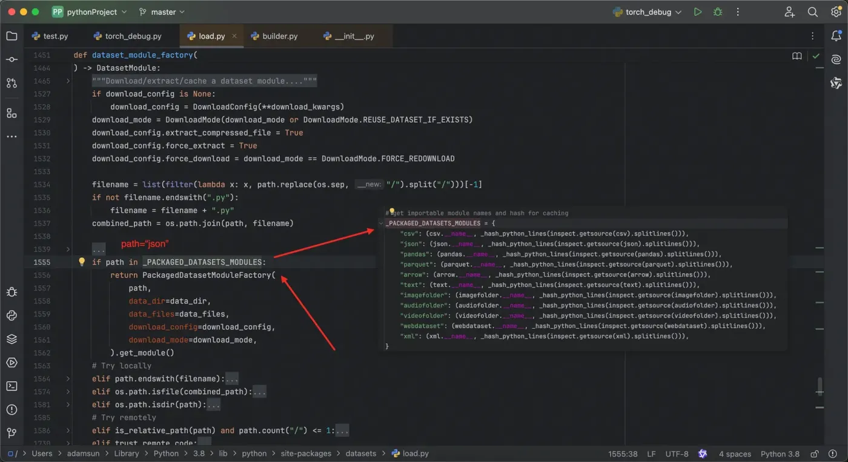Expand the folded block at line 1539
Screen dimensions: 848x462
click(68, 249)
